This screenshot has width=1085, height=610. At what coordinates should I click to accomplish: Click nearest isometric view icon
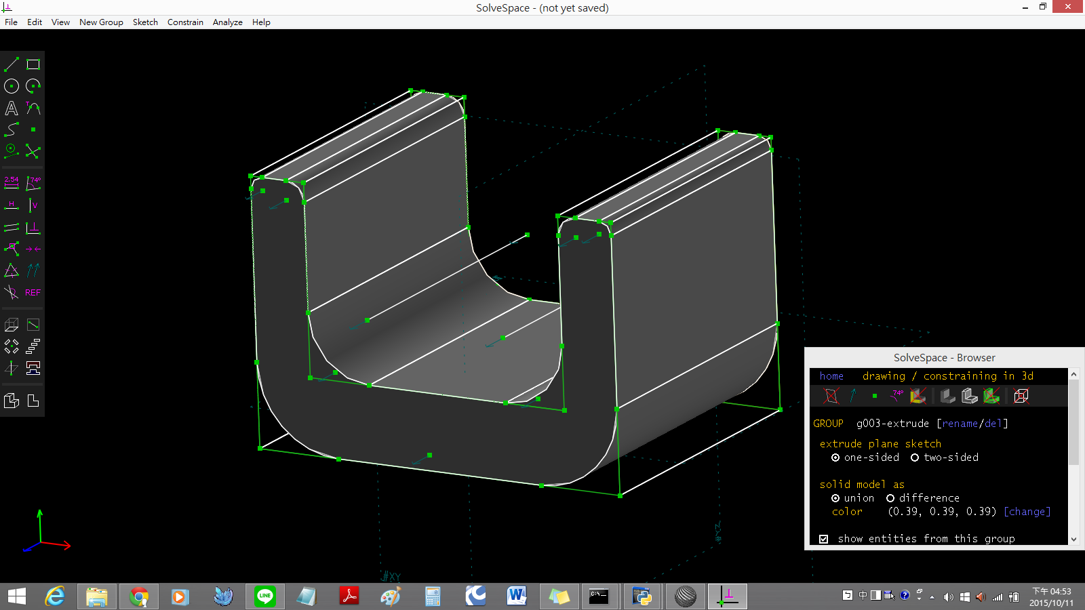point(12,401)
